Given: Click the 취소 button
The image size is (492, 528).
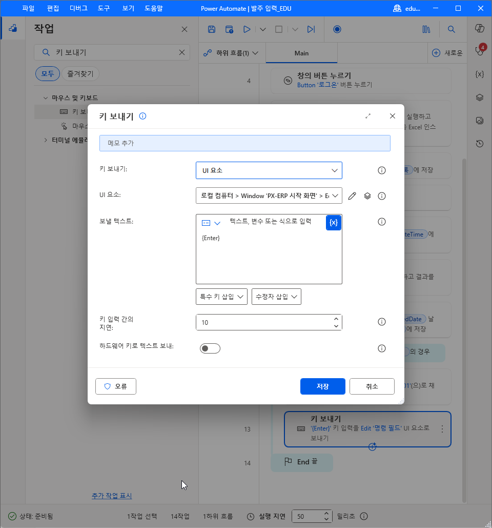Looking at the screenshot, I should click(x=372, y=386).
